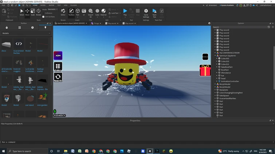Image resolution: width=275 pixels, height=154 pixels.
Task: Open the Models category dropdown in Toolbox
Action: (x=26, y=33)
